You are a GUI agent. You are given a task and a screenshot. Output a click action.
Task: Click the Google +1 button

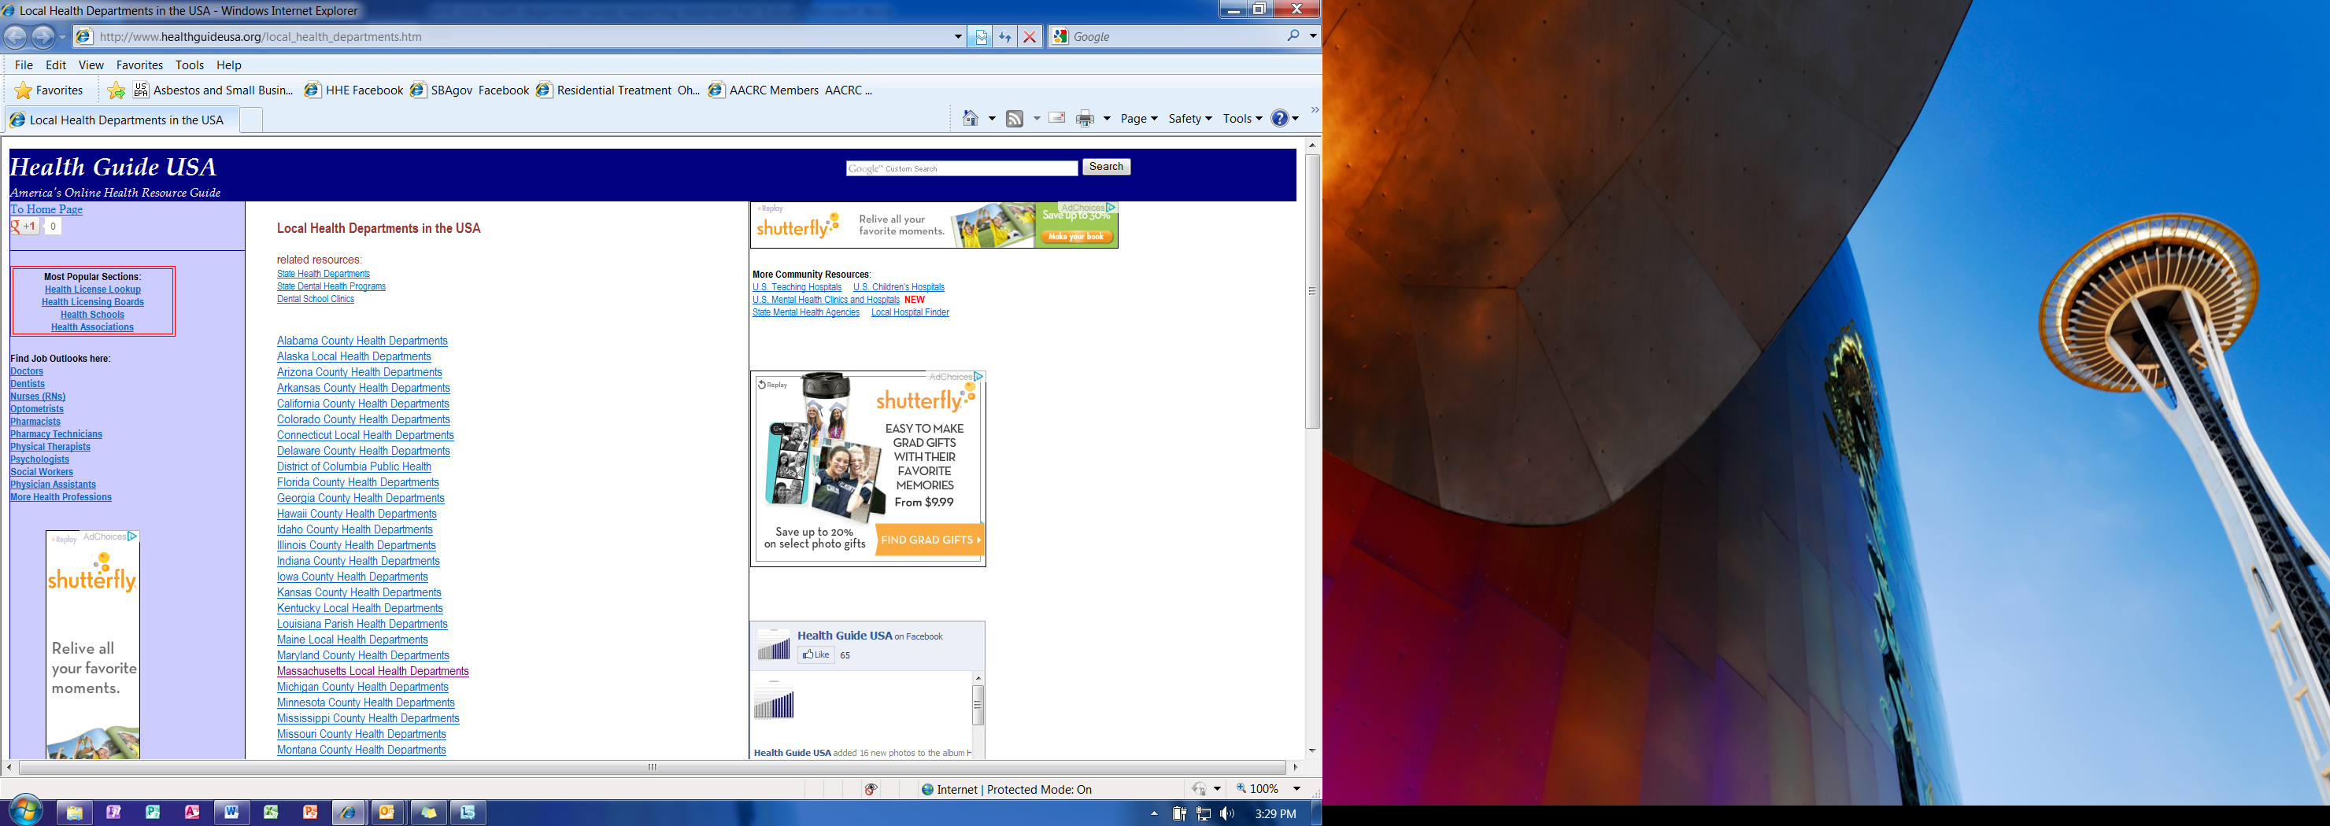coord(24,227)
